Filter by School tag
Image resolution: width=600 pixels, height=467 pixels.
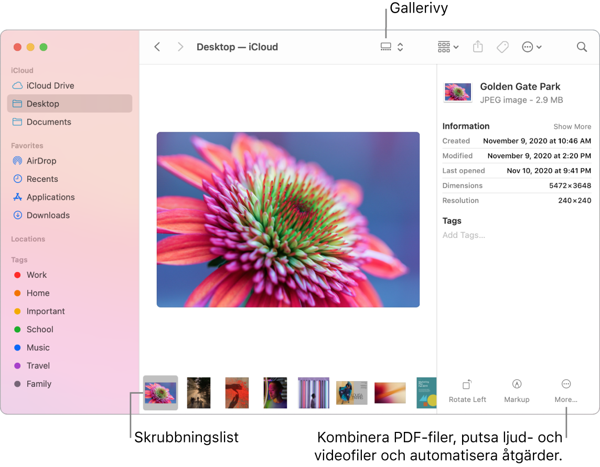pyautogui.click(x=70, y=329)
